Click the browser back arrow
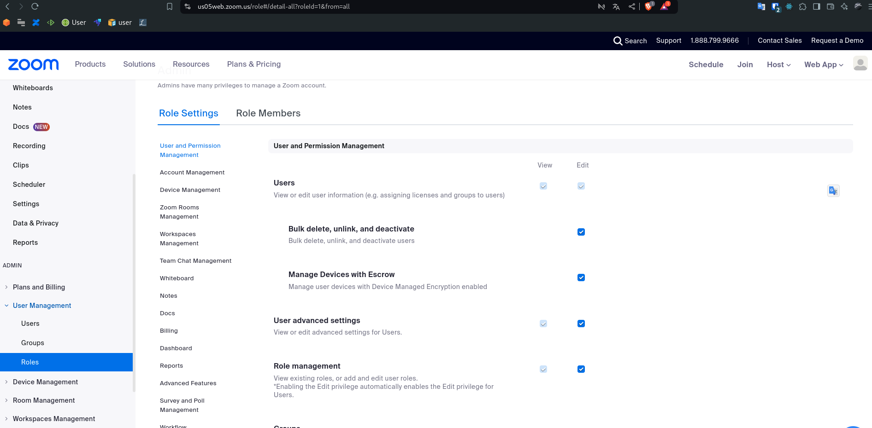Screen dimensions: 872x428 point(7,6)
